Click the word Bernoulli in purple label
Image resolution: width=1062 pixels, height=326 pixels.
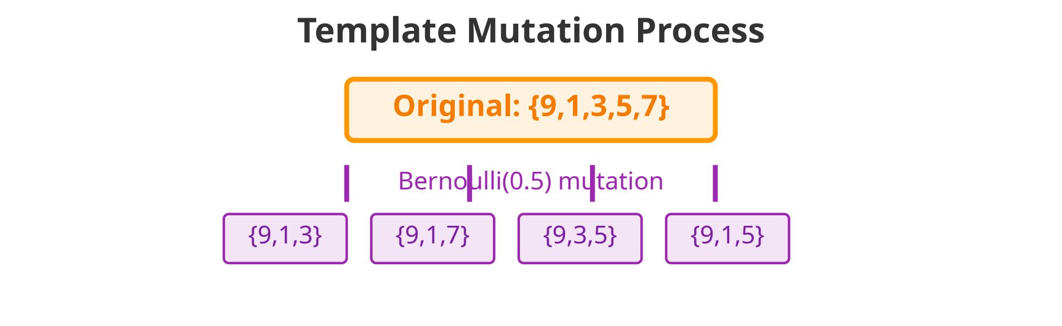(x=450, y=181)
